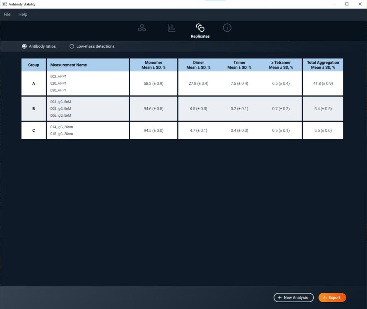The width and height of the screenshot is (367, 309).
Task: Close the Antibody Stability window
Action: point(359,4)
